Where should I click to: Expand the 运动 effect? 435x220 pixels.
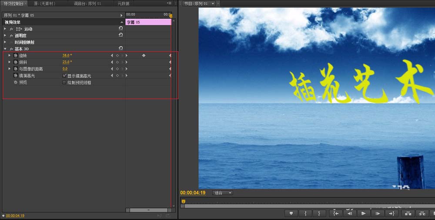pos(5,29)
